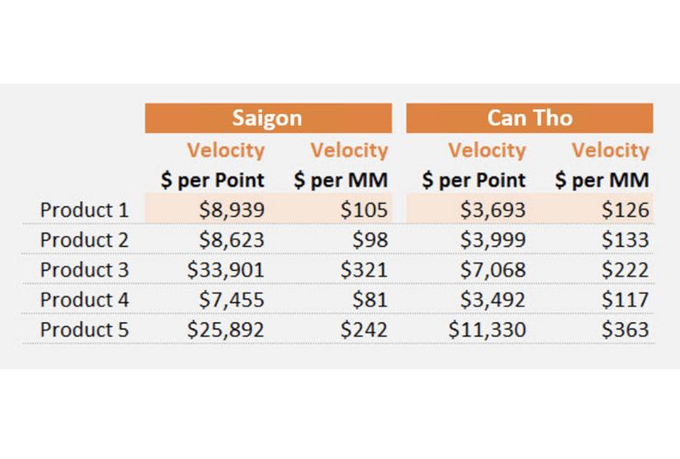680x459 pixels.
Task: Select the $3,693 Can Tho cell
Action: (x=493, y=210)
